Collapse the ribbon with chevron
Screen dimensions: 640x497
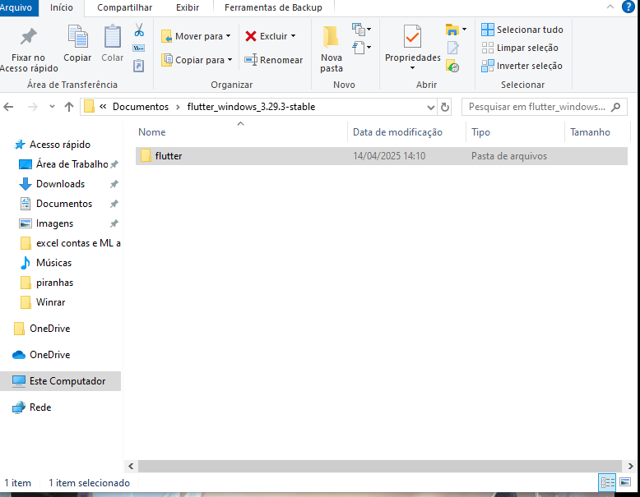pyautogui.click(x=610, y=7)
